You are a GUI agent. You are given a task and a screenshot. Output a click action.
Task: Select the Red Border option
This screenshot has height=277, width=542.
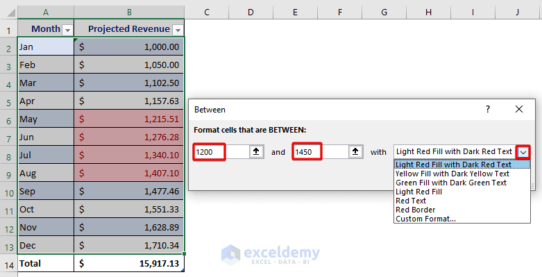pos(462,210)
